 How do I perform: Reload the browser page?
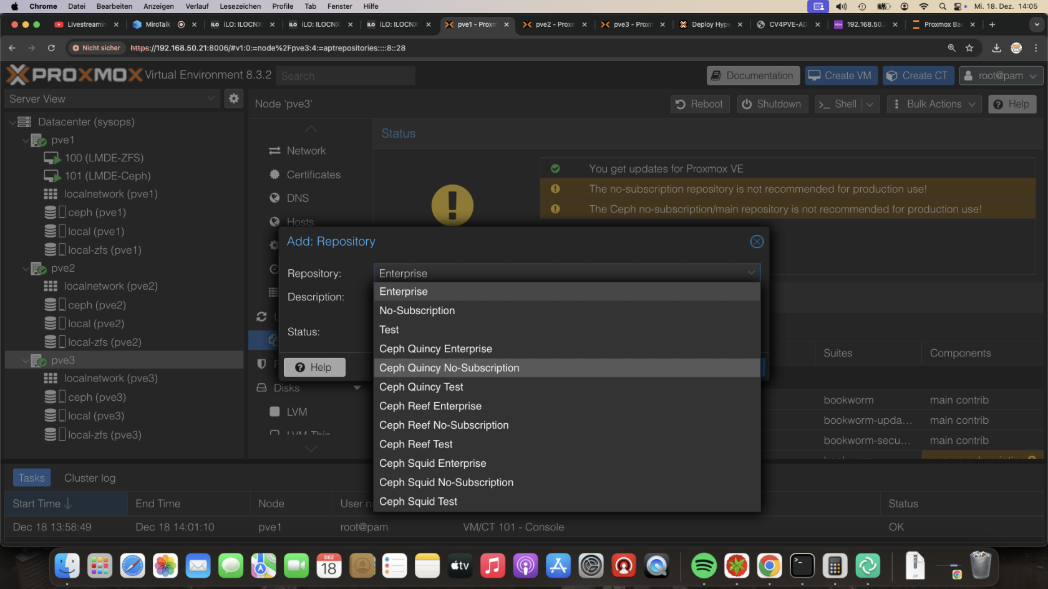point(51,48)
